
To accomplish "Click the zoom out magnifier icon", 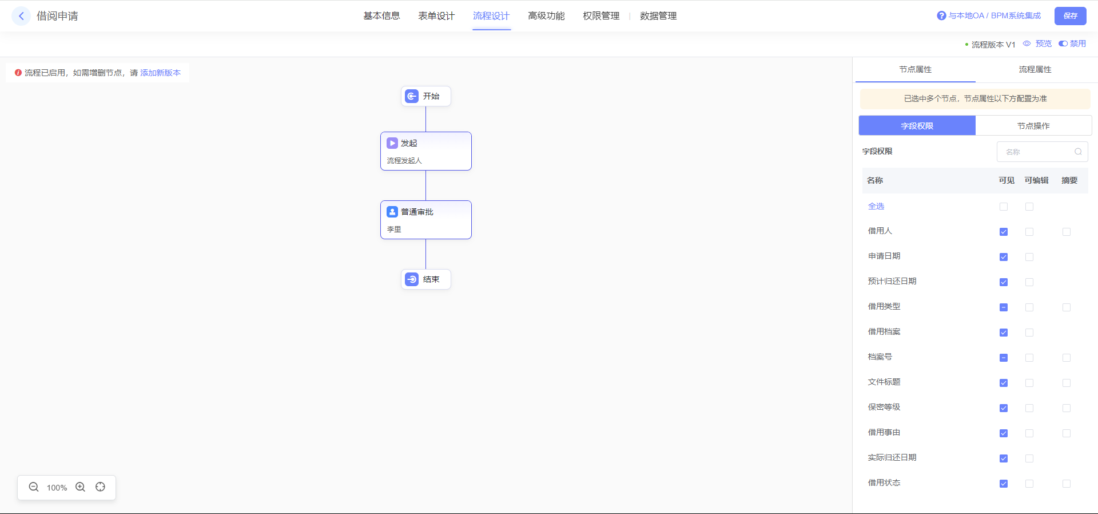I will click(34, 487).
